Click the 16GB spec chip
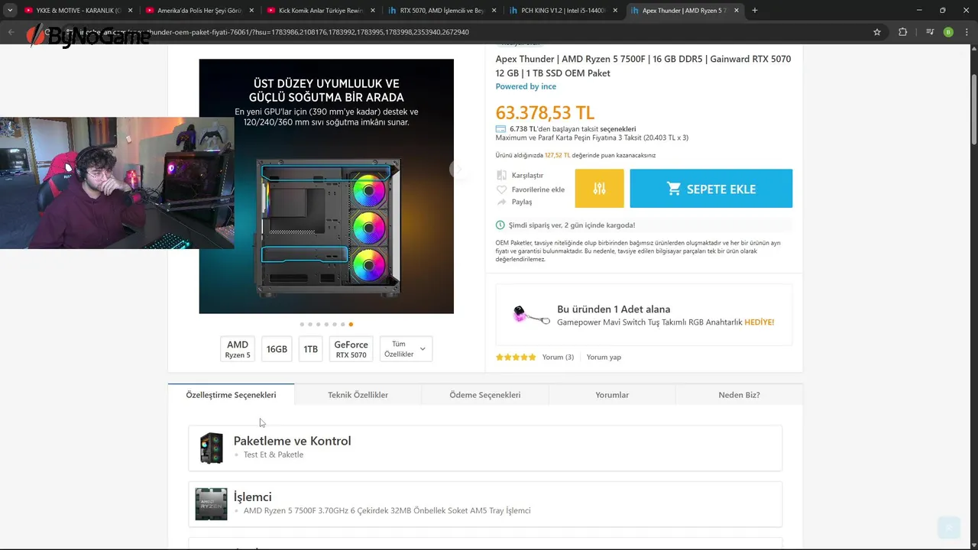The width and height of the screenshot is (978, 550). click(x=277, y=349)
